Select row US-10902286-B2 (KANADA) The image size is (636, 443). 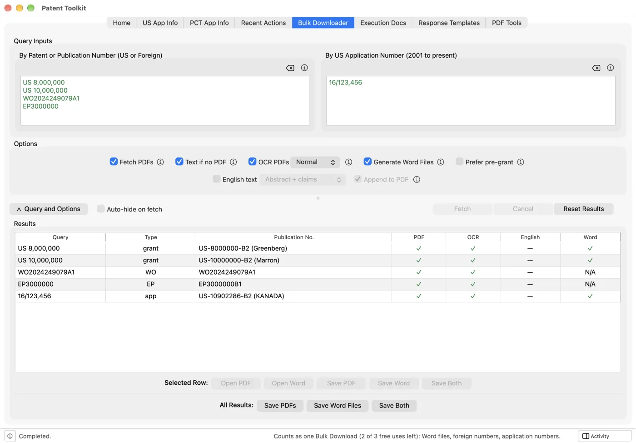(x=318, y=296)
